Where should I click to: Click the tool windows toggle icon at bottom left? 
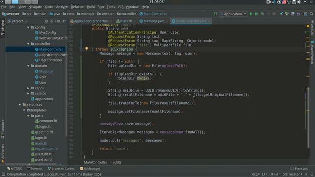[x=3, y=174]
